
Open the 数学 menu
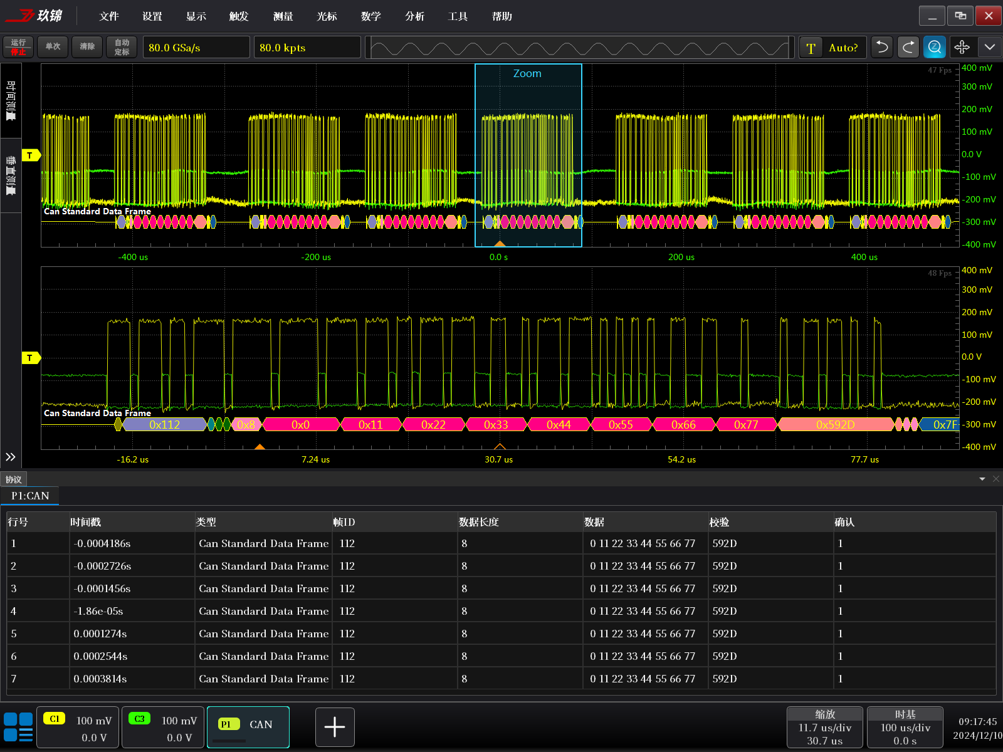click(x=370, y=16)
